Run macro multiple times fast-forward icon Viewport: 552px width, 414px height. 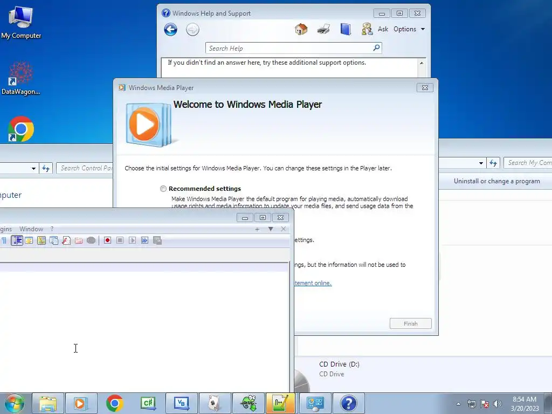144,240
